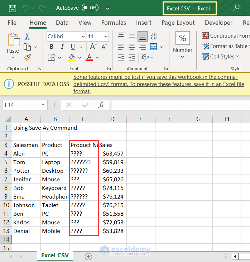Align text left
Screen dimensions: 250x262
coord(121,47)
